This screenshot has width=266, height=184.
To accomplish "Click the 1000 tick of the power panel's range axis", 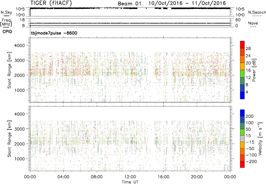I will pyautogui.click(x=20, y=90).
